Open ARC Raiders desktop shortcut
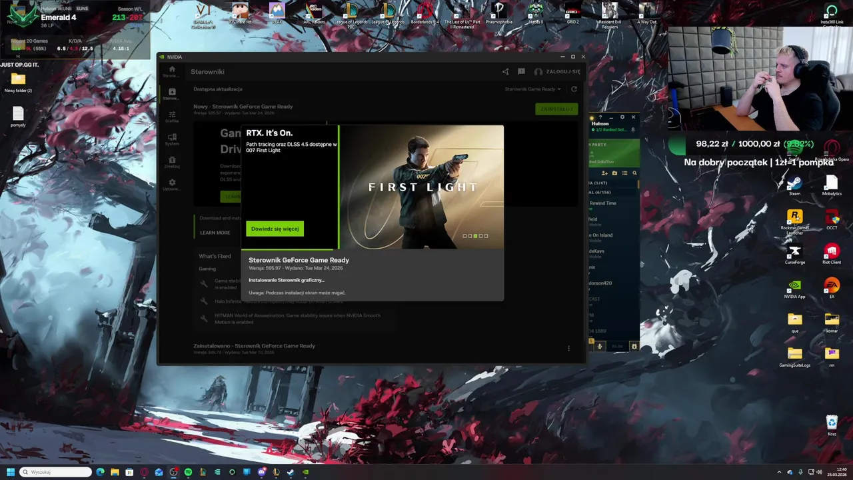The image size is (853, 480). (x=313, y=13)
